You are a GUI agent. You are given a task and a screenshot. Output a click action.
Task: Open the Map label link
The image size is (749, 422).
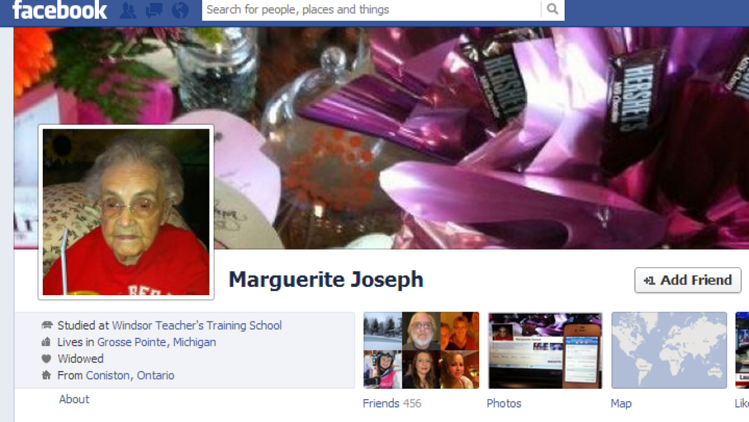[621, 403]
